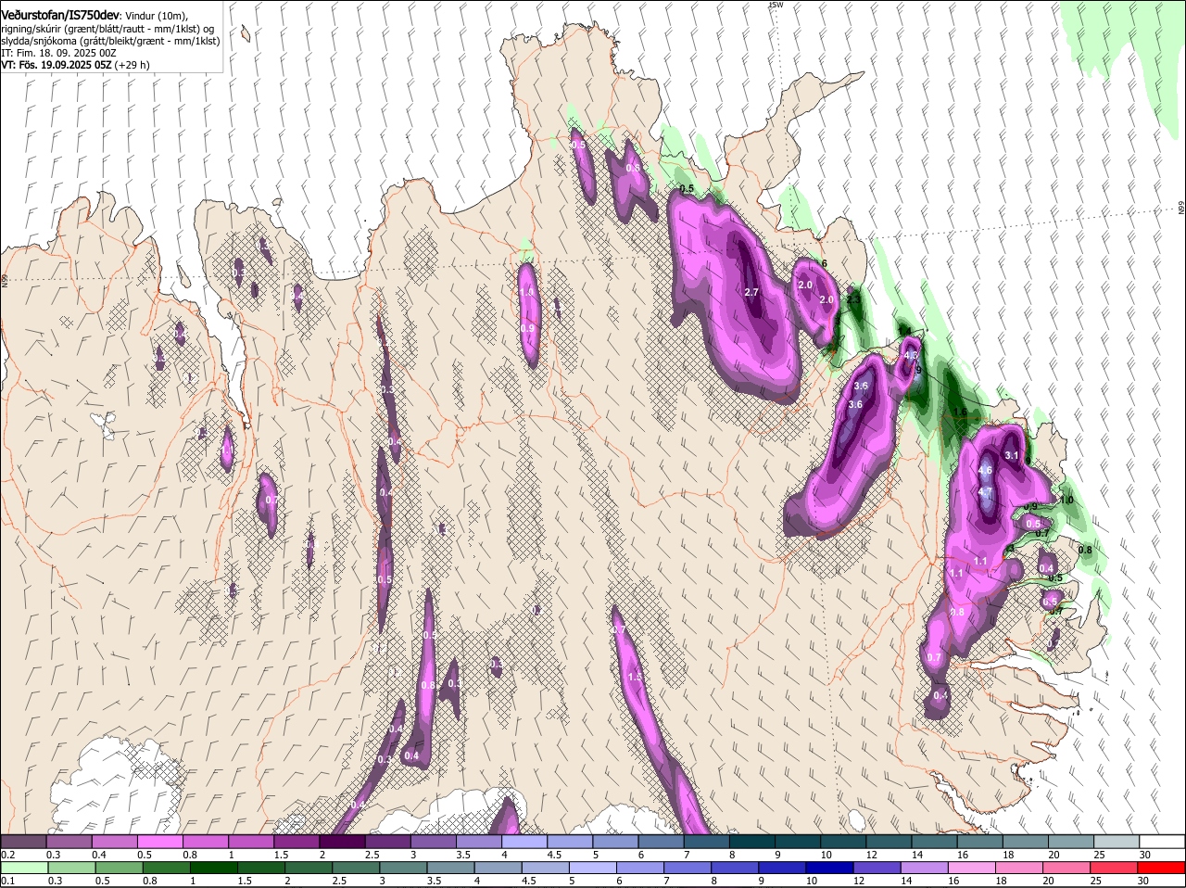Pick the palest green 0.1 swatch in bottom legend row
This screenshot has height=888, width=1186.
coord(24,868)
